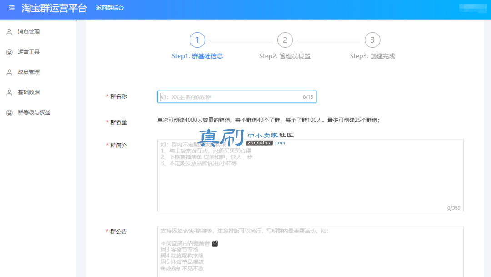The image size is (491, 277).
Task: Click Step3: 创建完成 label
Action: coord(372,56)
